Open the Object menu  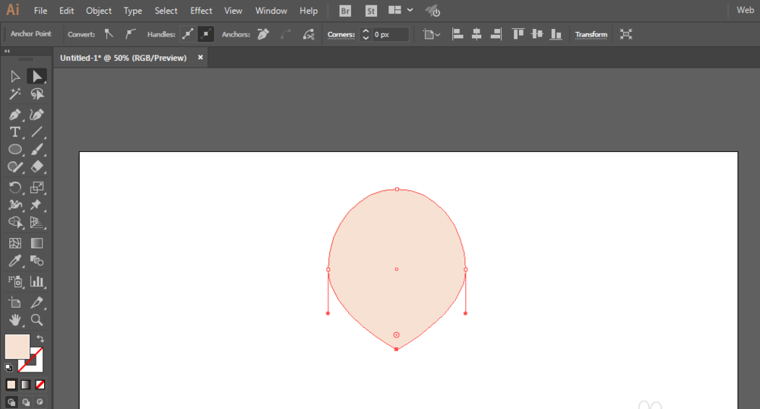98,11
